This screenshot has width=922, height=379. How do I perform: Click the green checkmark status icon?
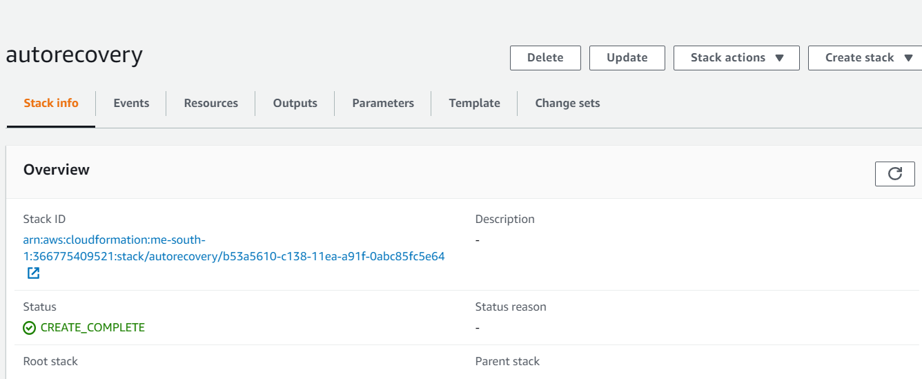pyautogui.click(x=29, y=328)
